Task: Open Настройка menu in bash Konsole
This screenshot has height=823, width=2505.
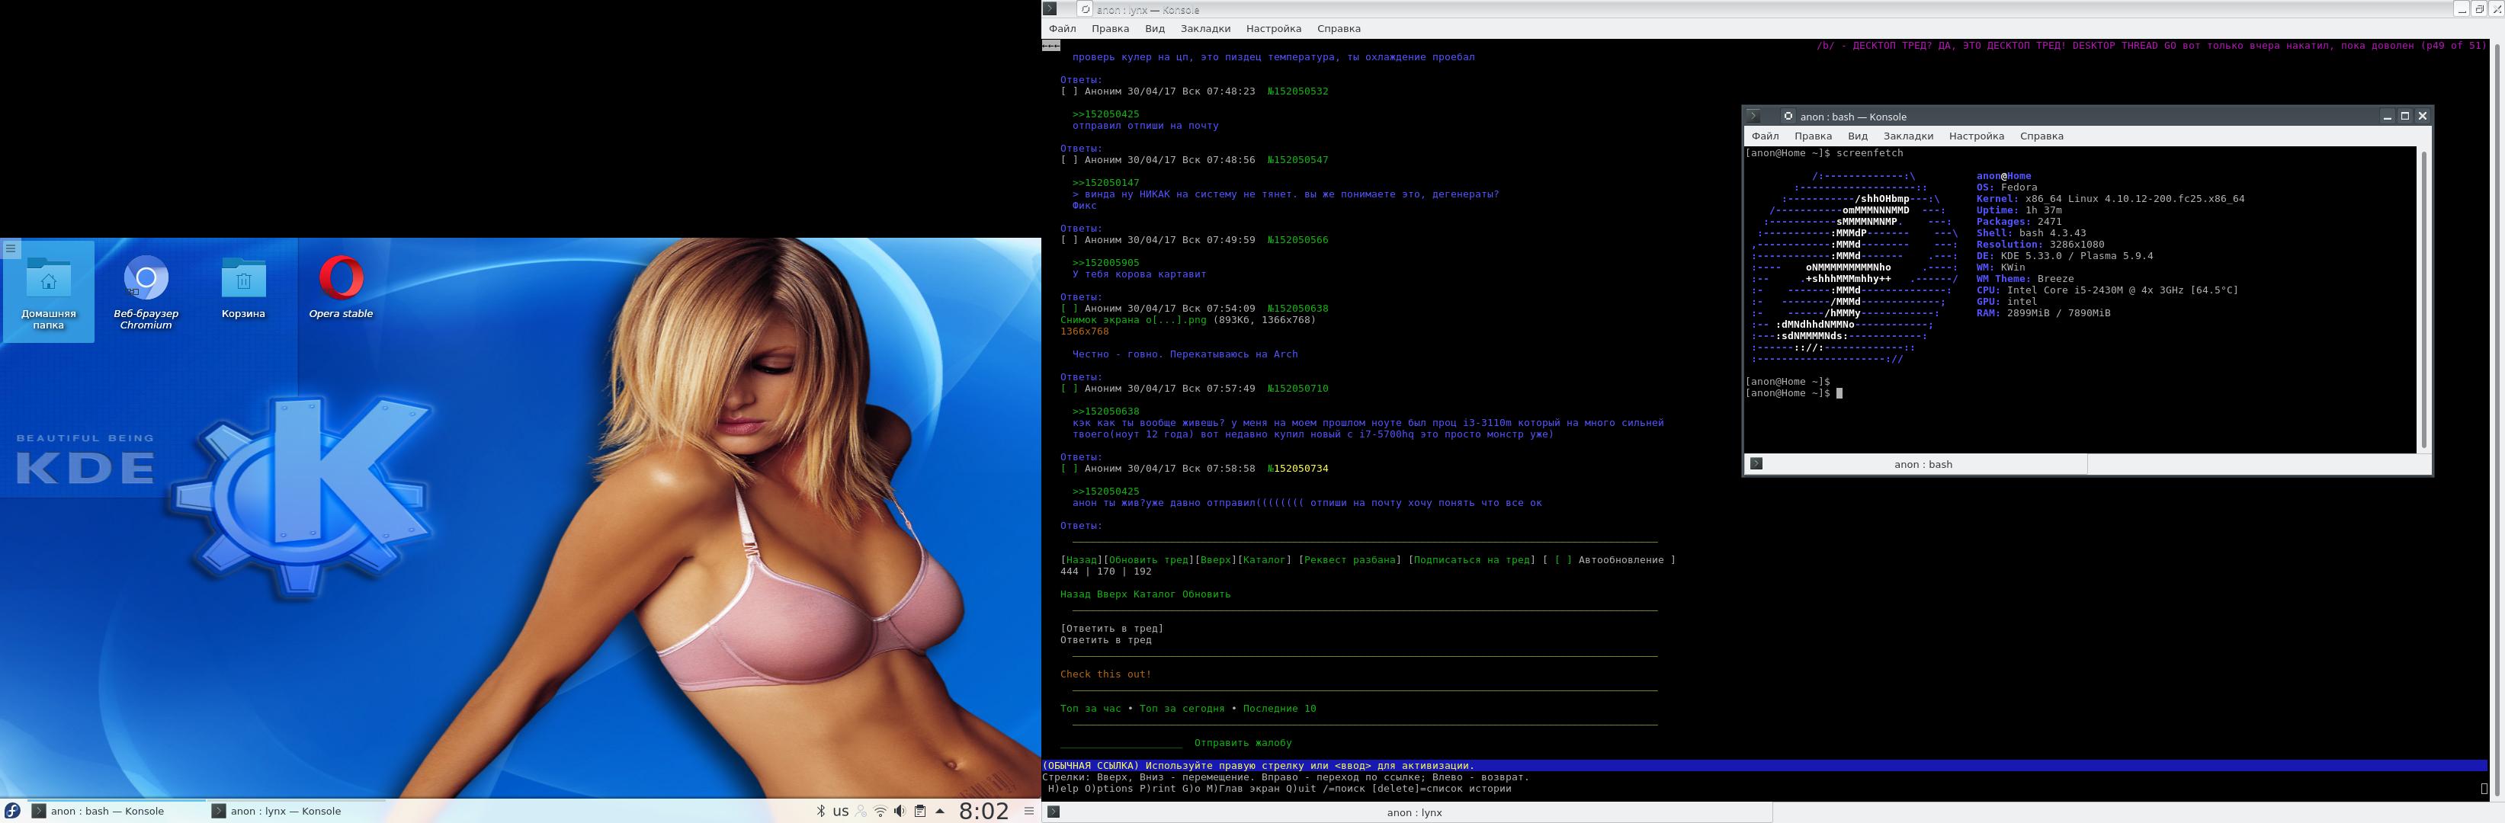Action: pyautogui.click(x=1976, y=136)
